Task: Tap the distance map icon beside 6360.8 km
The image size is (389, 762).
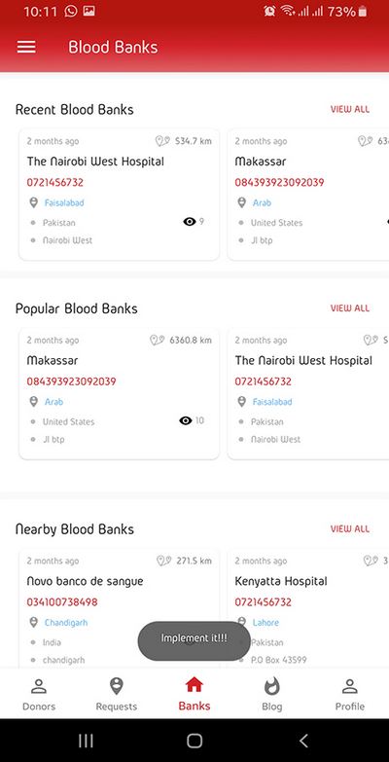Action: (x=157, y=341)
